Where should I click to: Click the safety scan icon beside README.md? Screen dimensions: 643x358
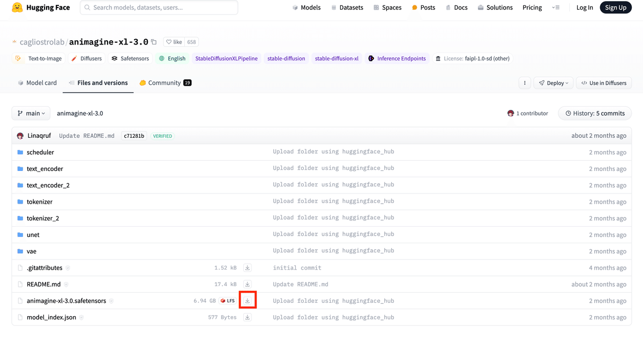66,285
